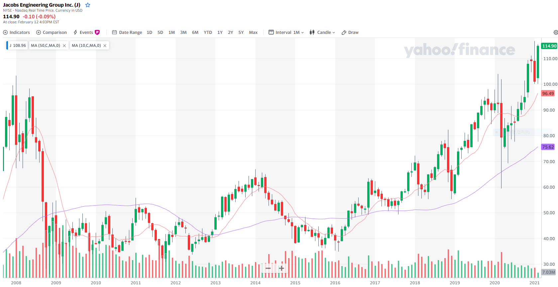Open chart settings gear icon
558x287 pixels.
pyautogui.click(x=555, y=32)
